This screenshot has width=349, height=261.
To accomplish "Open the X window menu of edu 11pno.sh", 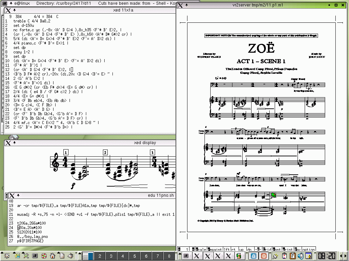I will 12,195.
